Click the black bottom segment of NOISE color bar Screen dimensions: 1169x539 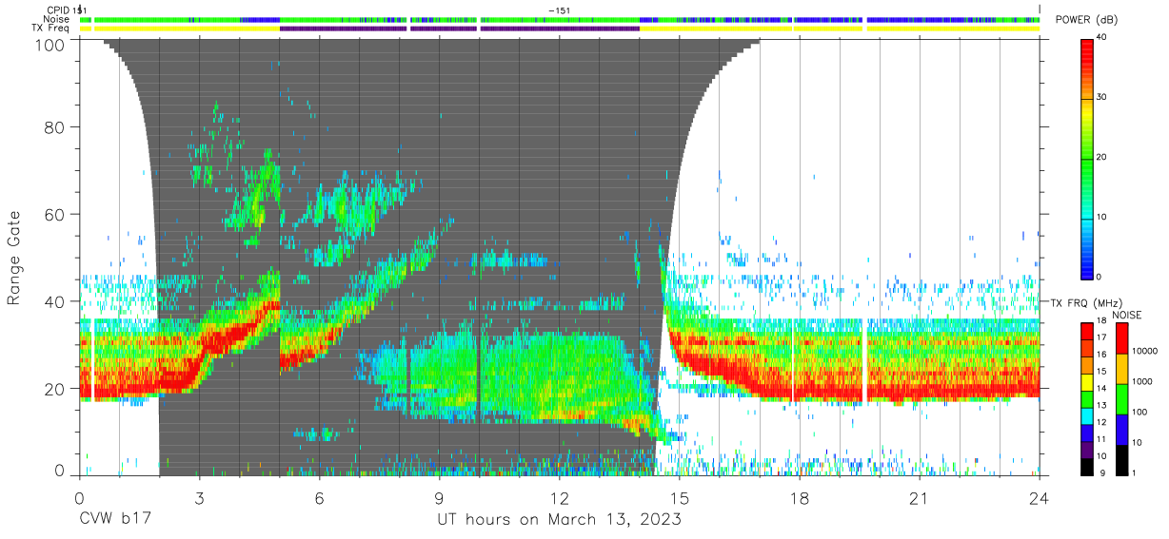pyautogui.click(x=1122, y=458)
